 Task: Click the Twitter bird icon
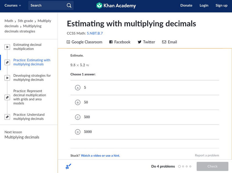point(139,42)
